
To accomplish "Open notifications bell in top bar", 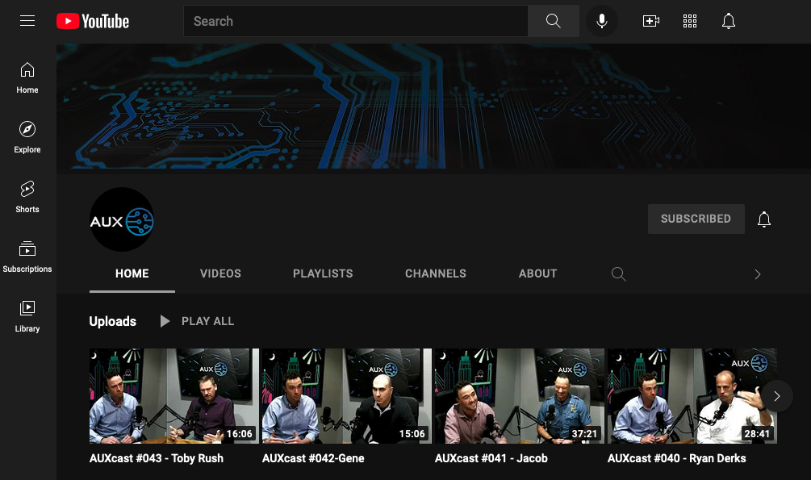I will (729, 21).
